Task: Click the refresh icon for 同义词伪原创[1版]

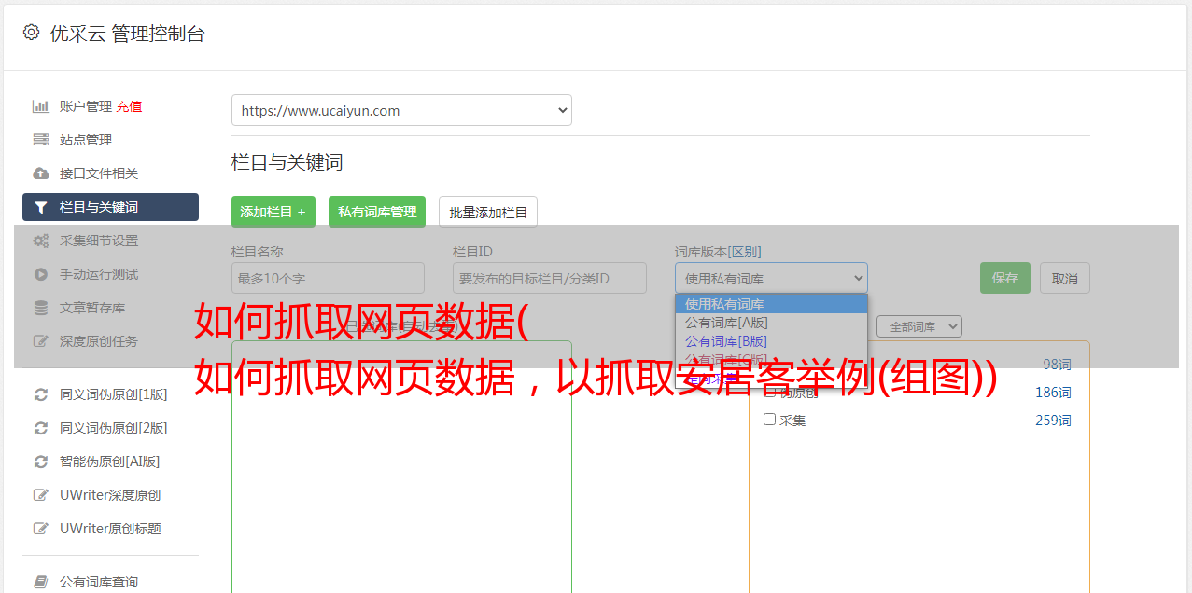Action: [40, 394]
